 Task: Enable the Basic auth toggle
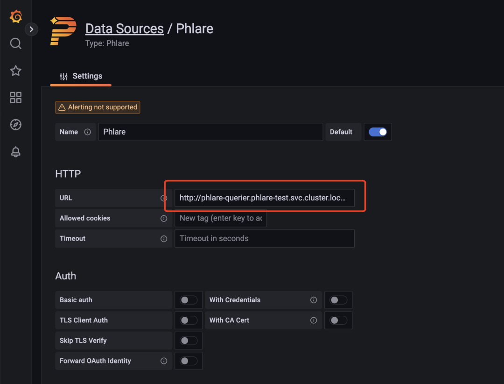coord(189,300)
